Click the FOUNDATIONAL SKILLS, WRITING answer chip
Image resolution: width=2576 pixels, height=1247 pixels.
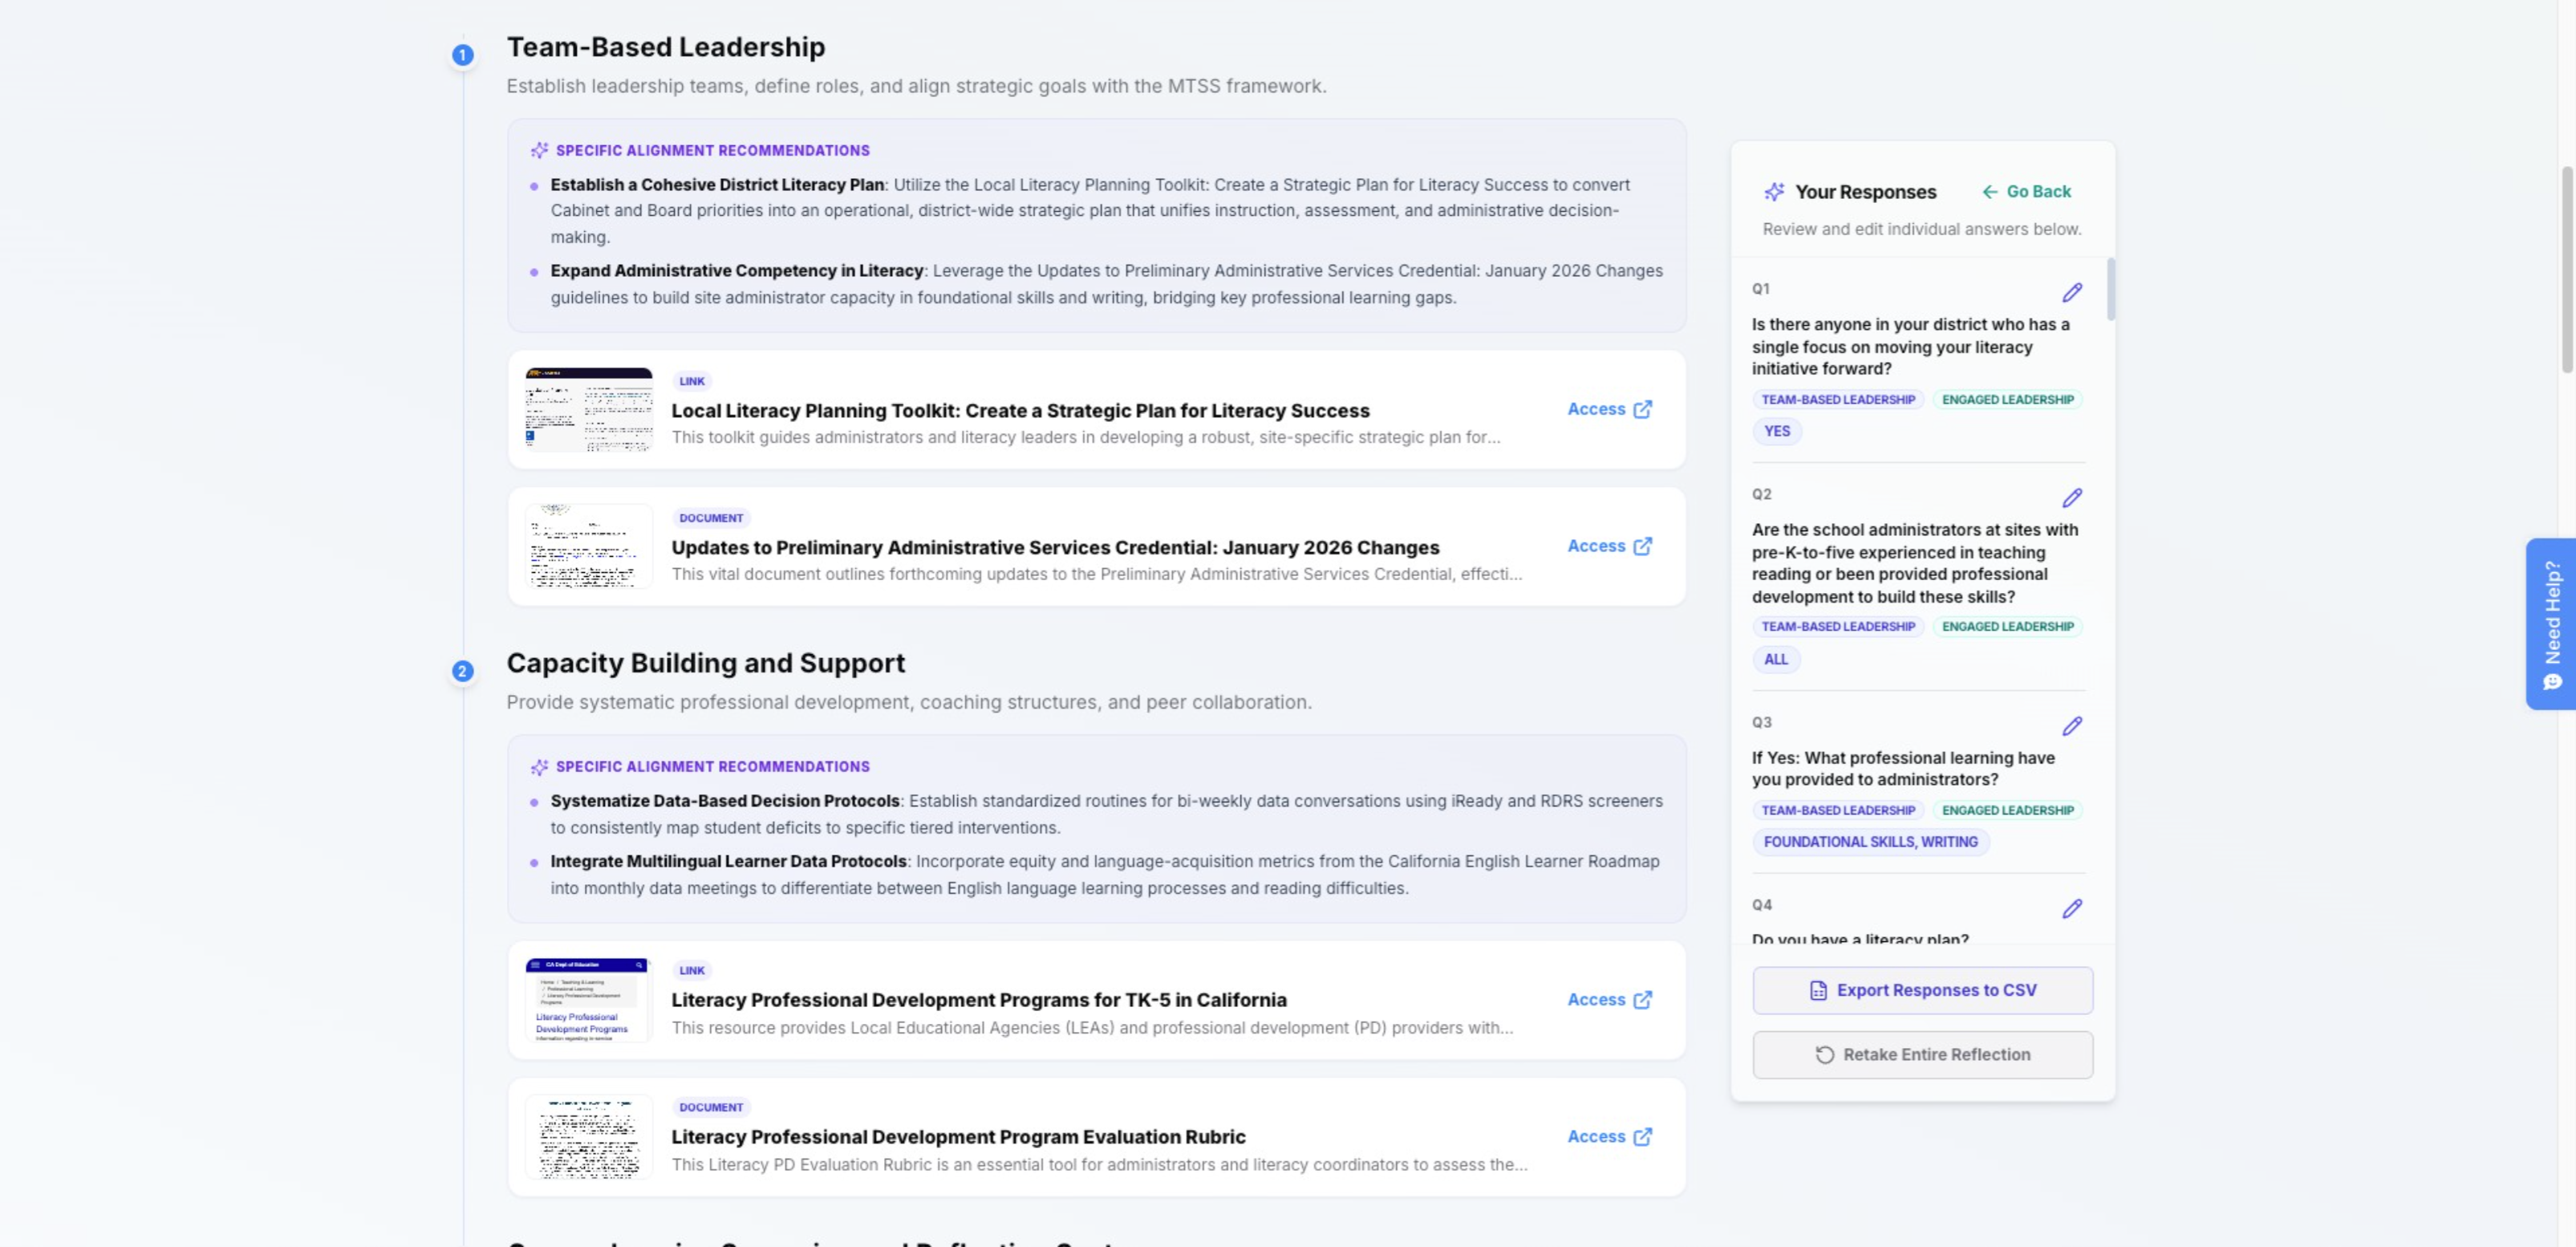[x=1870, y=842]
